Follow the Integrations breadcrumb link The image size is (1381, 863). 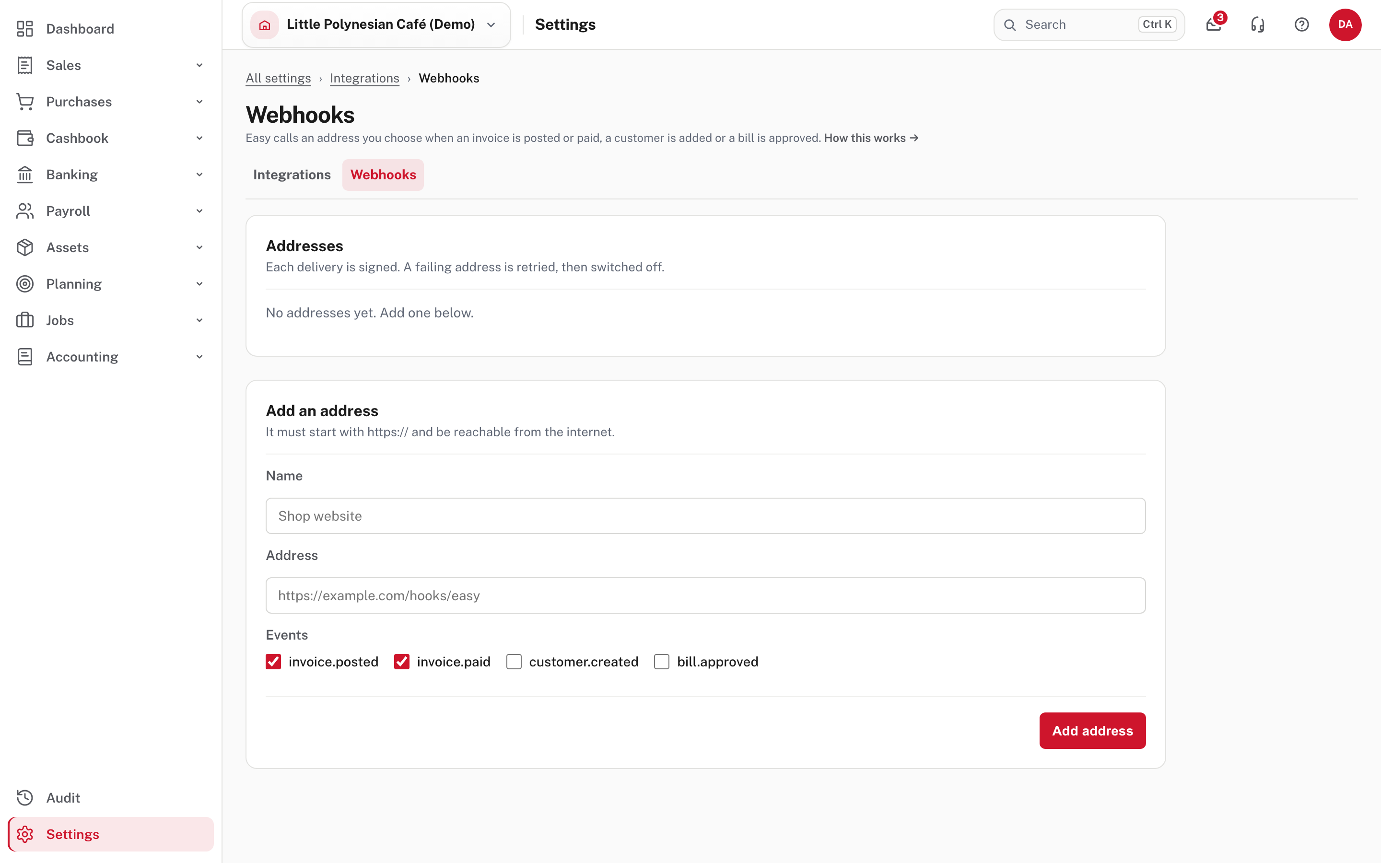point(364,78)
